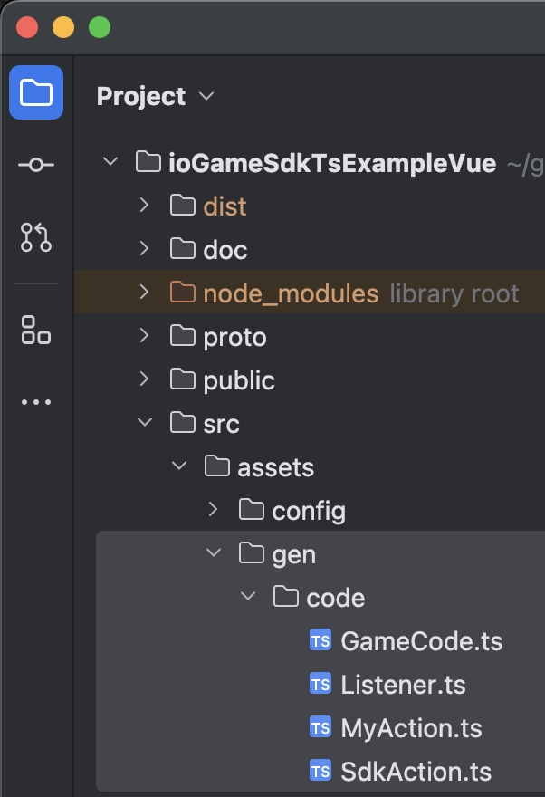Viewport: 545px width, 797px height.
Task: Open the Pull Requests tool window
Action: pos(36,238)
